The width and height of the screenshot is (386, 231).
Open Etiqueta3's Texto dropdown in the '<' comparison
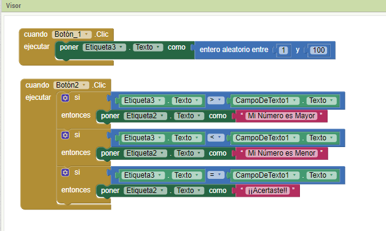[x=187, y=138]
